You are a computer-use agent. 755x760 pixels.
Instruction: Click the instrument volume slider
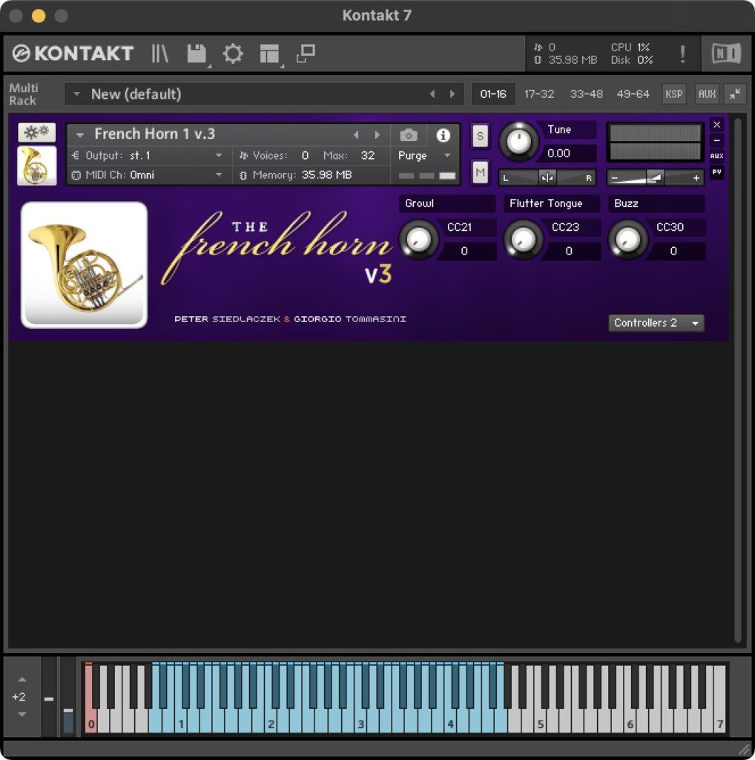point(654,178)
